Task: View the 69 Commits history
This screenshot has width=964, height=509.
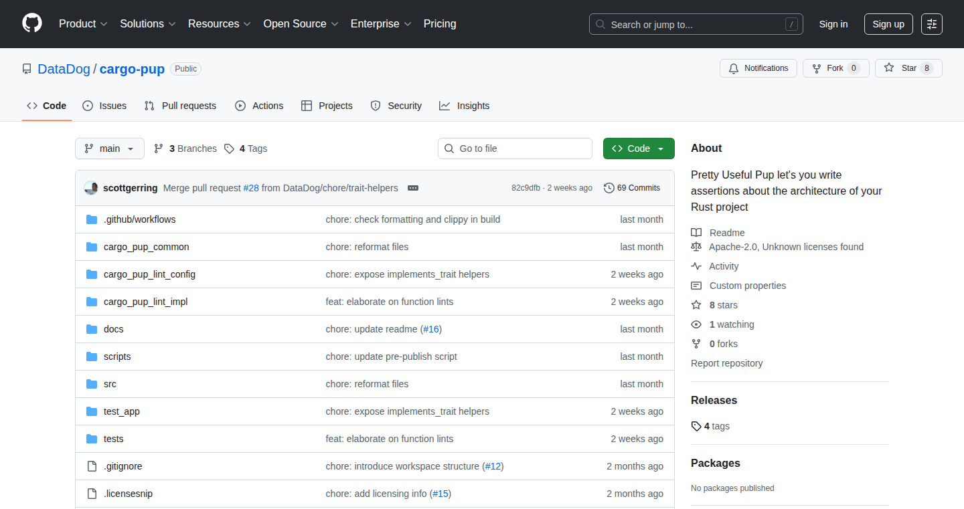Action: pos(632,188)
